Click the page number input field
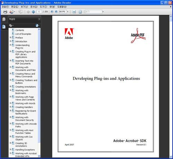173x159 pixels. [39, 12]
